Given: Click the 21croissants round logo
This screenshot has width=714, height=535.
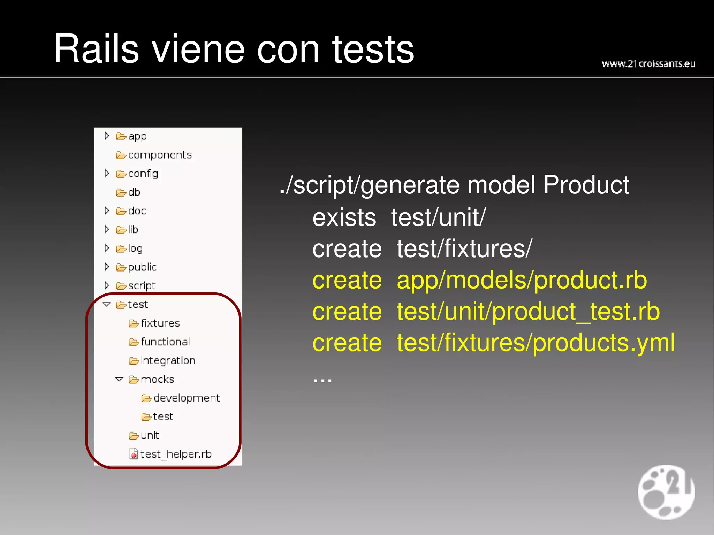Looking at the screenshot, I should pos(666,492).
